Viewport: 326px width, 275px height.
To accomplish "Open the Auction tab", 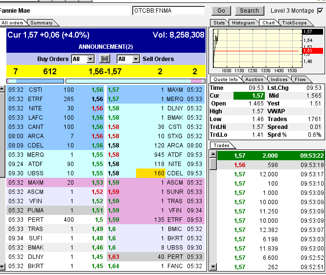I will pos(254,80).
